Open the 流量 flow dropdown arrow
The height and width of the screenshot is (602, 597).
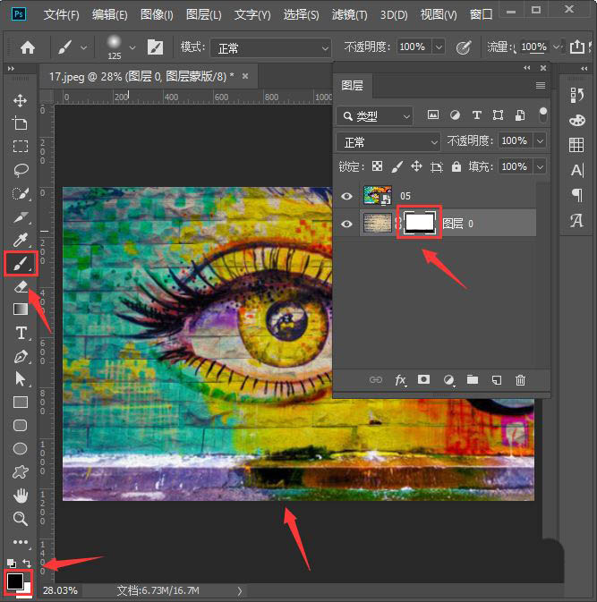click(x=556, y=47)
